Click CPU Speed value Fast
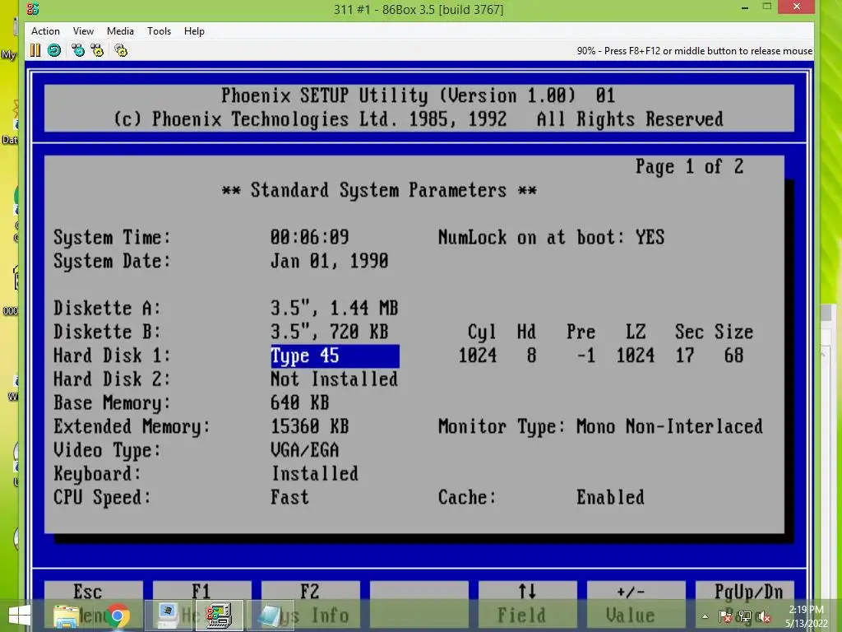Screen dimensions: 842x632 coord(290,498)
